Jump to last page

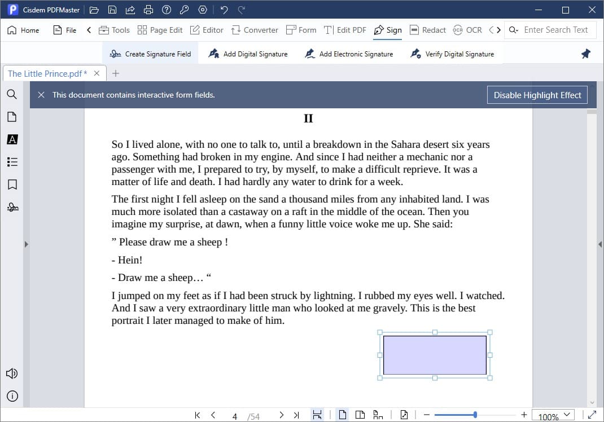pos(296,415)
